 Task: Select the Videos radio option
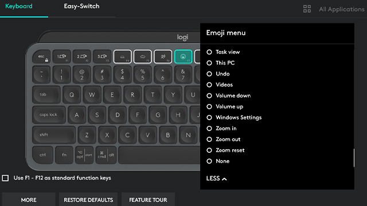220,85
